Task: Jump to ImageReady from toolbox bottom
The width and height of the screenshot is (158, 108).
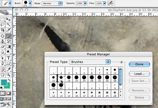Action: [x=6, y=104]
